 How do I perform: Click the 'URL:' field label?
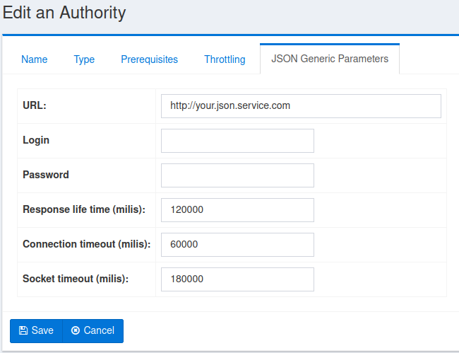(35, 105)
